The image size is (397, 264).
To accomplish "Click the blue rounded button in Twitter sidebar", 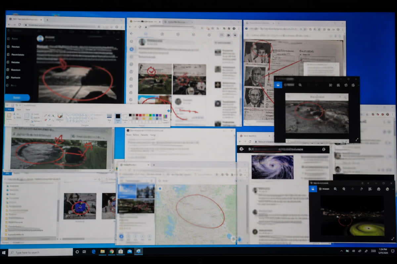I will (x=17, y=98).
